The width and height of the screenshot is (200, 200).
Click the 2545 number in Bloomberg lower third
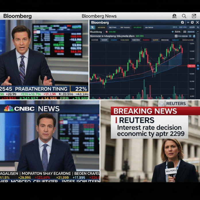6,89
